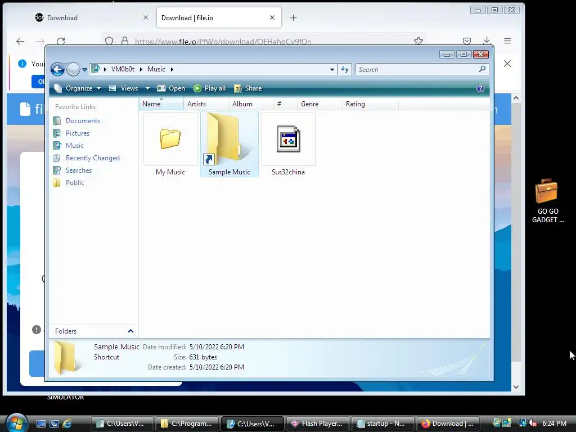Dismiss the Firefox notification bar X
This screenshot has width=576, height=432.
tap(507, 64)
